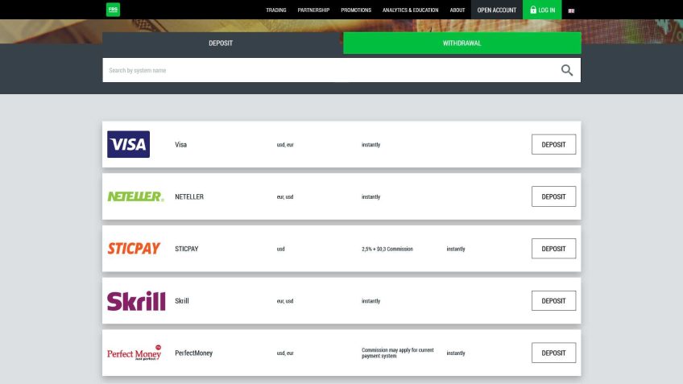Image resolution: width=683 pixels, height=384 pixels.
Task: Open the About menu
Action: click(457, 10)
